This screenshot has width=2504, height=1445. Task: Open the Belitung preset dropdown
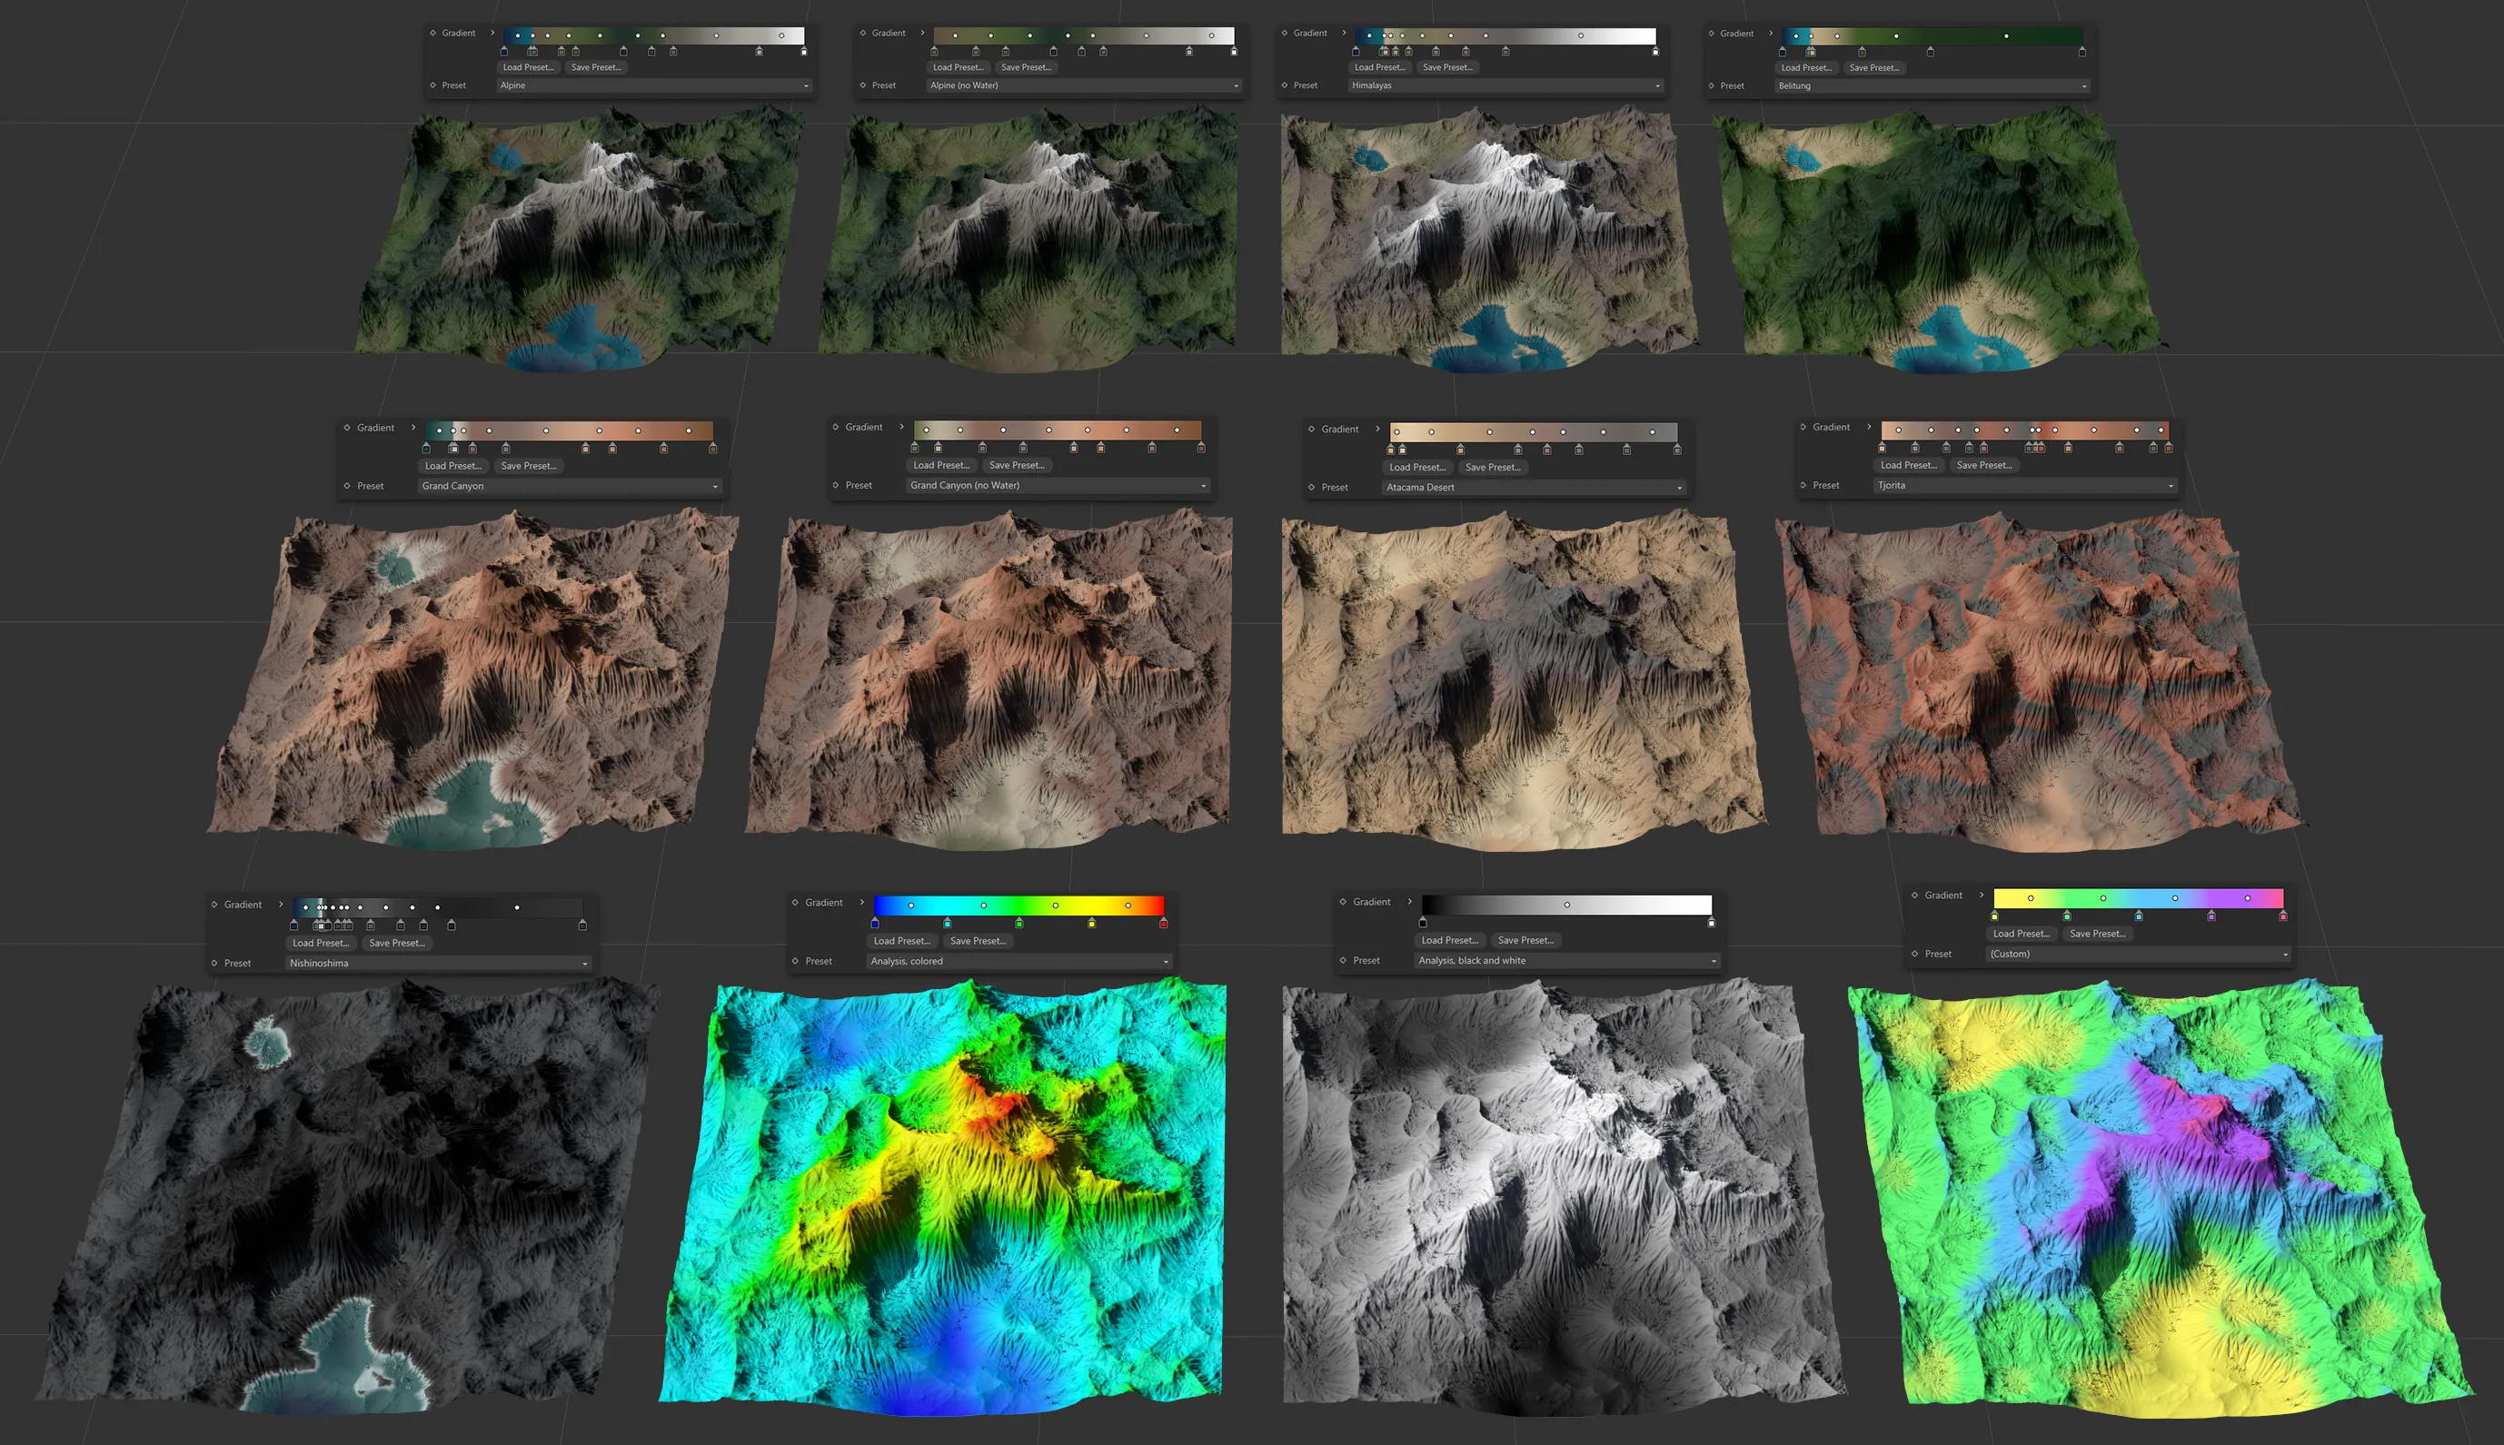pyautogui.click(x=1931, y=86)
